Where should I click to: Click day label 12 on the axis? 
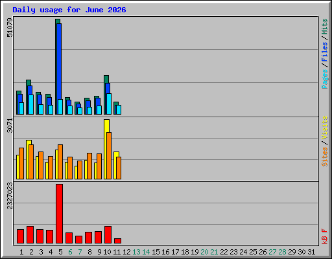click(126, 252)
